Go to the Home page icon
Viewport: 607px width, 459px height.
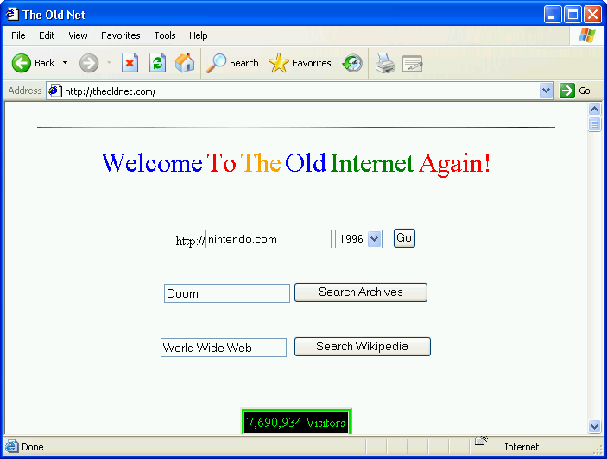tap(185, 63)
